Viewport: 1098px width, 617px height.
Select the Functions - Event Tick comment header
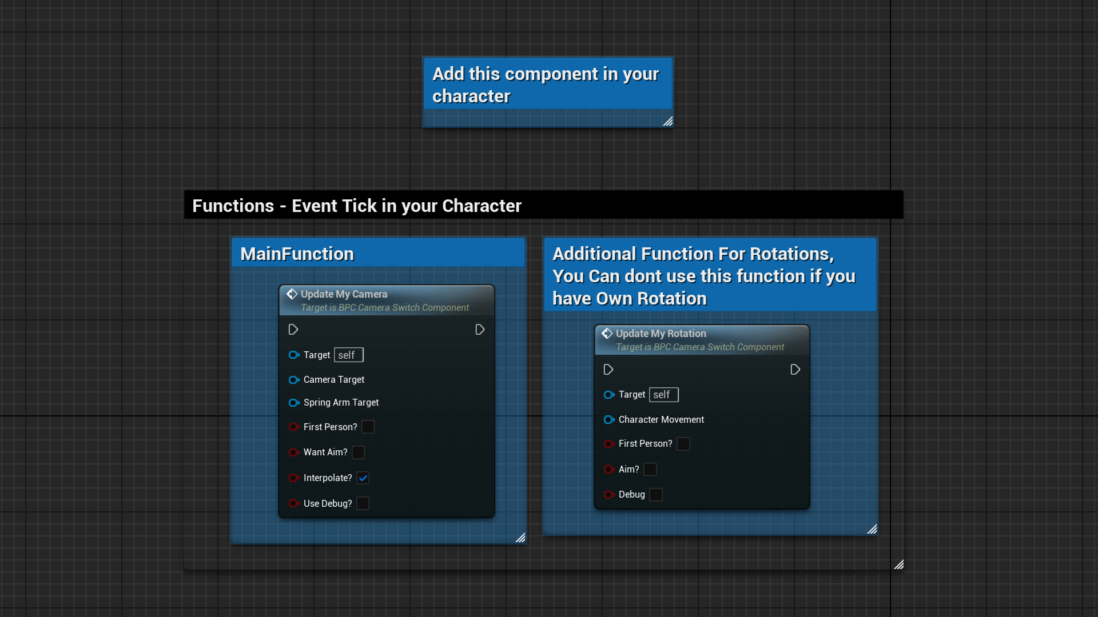(x=543, y=205)
